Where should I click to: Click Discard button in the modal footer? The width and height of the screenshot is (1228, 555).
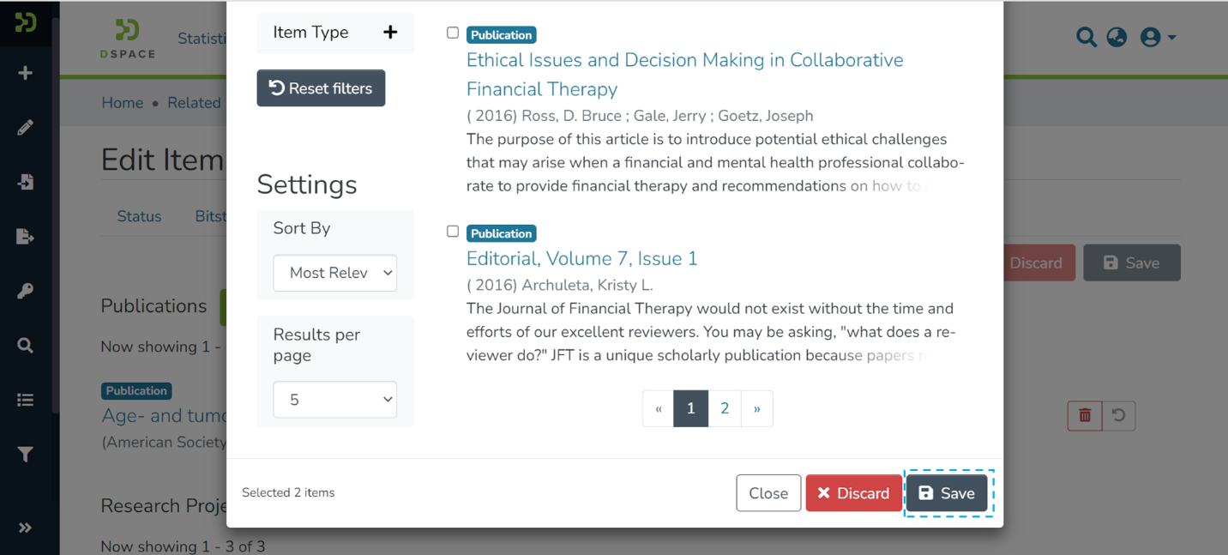click(852, 493)
